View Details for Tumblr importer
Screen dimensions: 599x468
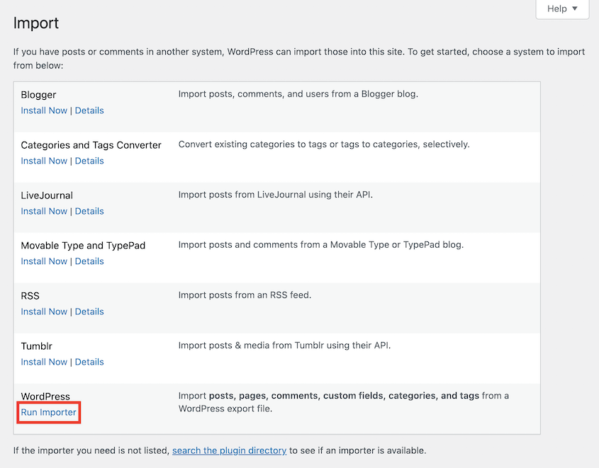89,362
